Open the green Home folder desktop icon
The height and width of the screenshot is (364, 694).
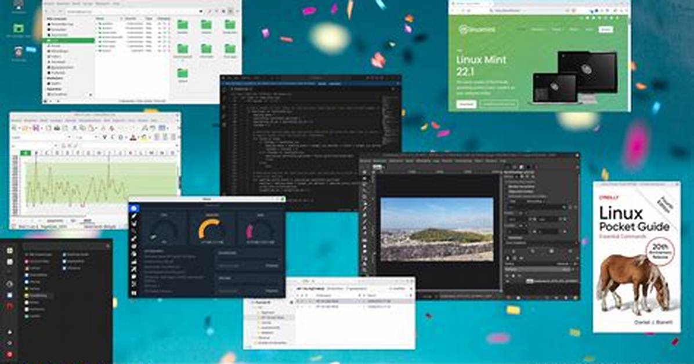(18, 30)
